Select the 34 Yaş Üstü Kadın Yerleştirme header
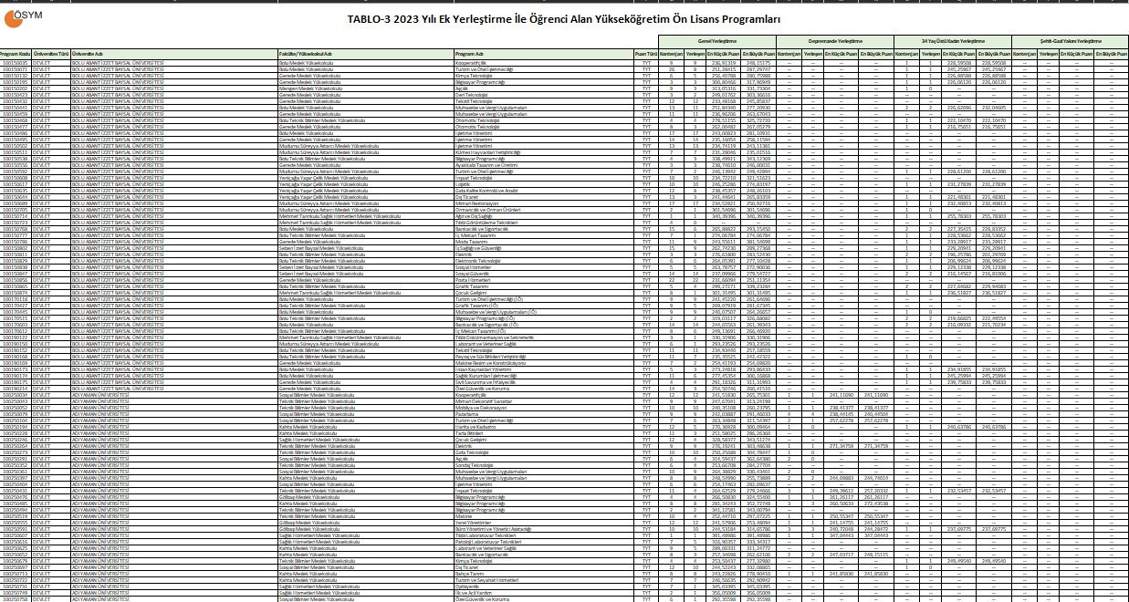The height and width of the screenshot is (602, 1129). (x=953, y=41)
